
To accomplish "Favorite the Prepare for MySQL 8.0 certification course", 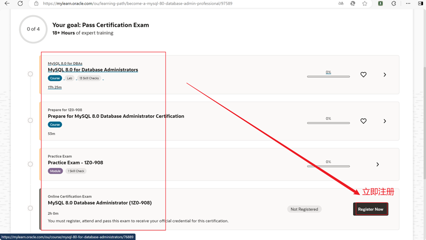I will [x=363, y=121].
